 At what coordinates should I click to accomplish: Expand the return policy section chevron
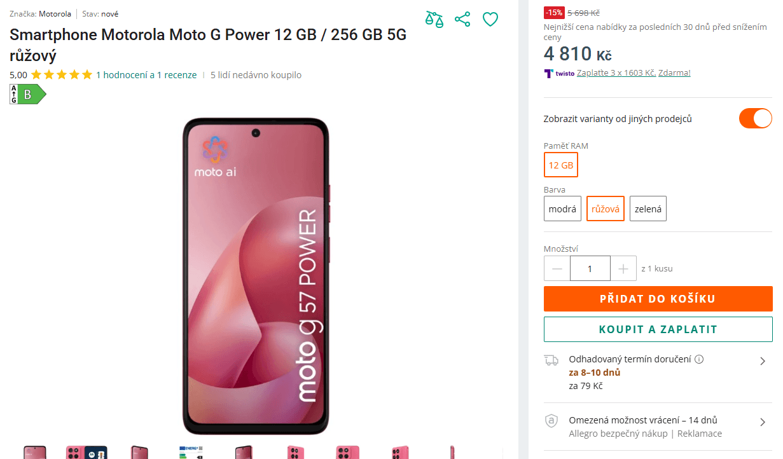(x=763, y=421)
